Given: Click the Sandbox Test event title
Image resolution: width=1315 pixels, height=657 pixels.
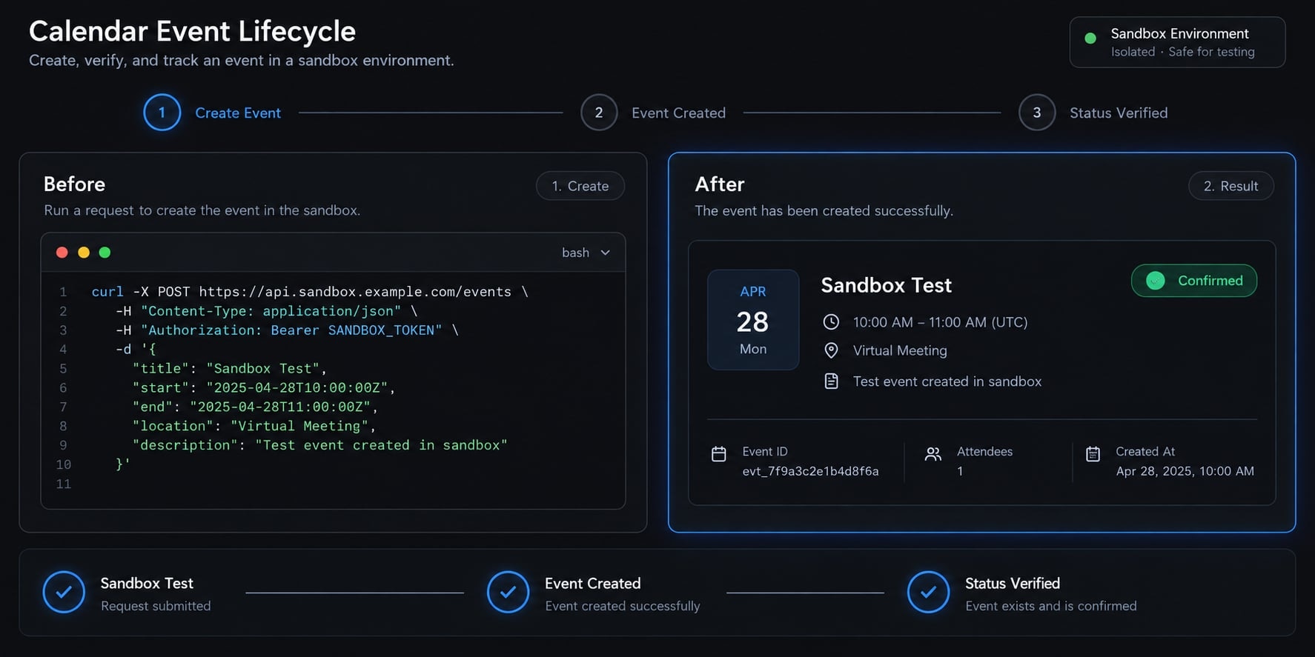Looking at the screenshot, I should [x=886, y=285].
